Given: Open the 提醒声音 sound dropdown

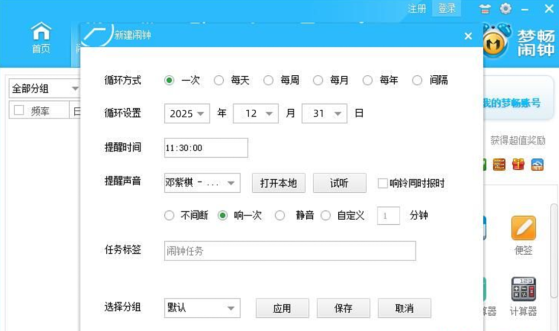Looking at the screenshot, I should pos(202,183).
